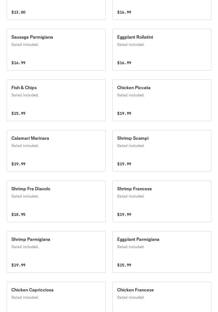The height and width of the screenshot is (312, 218).
Task: Click the $18.95 price label
Action: click(x=18, y=214)
